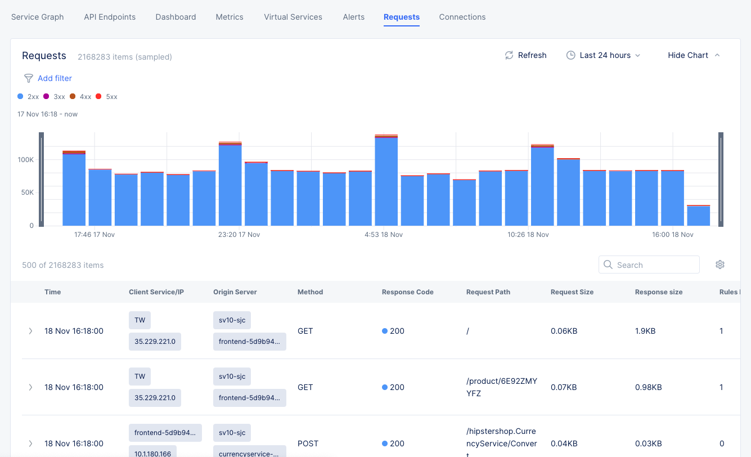
Task: Click the search magnifier icon
Action: tap(608, 265)
